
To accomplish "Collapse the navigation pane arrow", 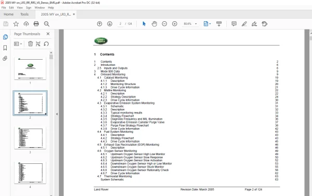I will coord(57,114).
